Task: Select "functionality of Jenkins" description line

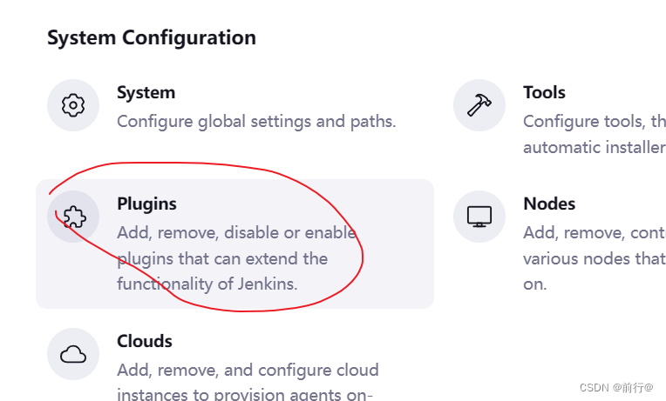Action: pos(207,284)
